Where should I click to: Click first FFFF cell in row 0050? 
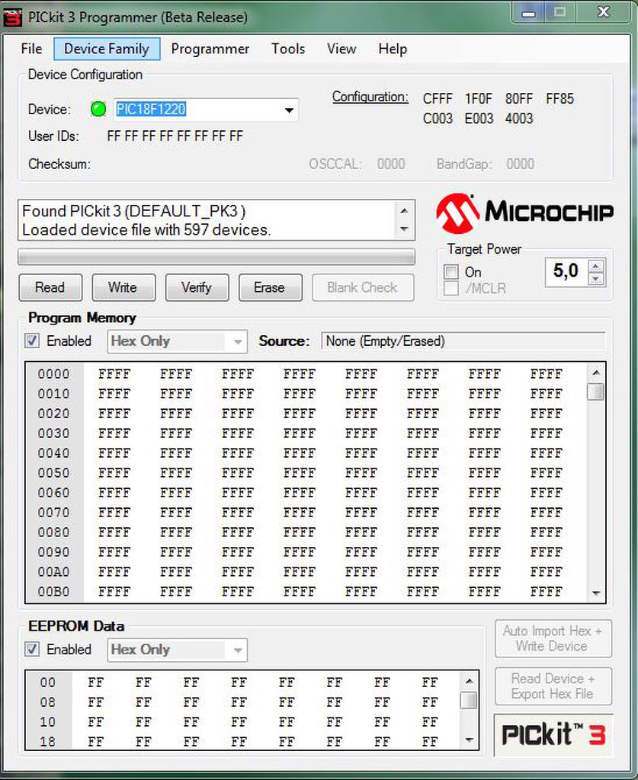(114, 473)
